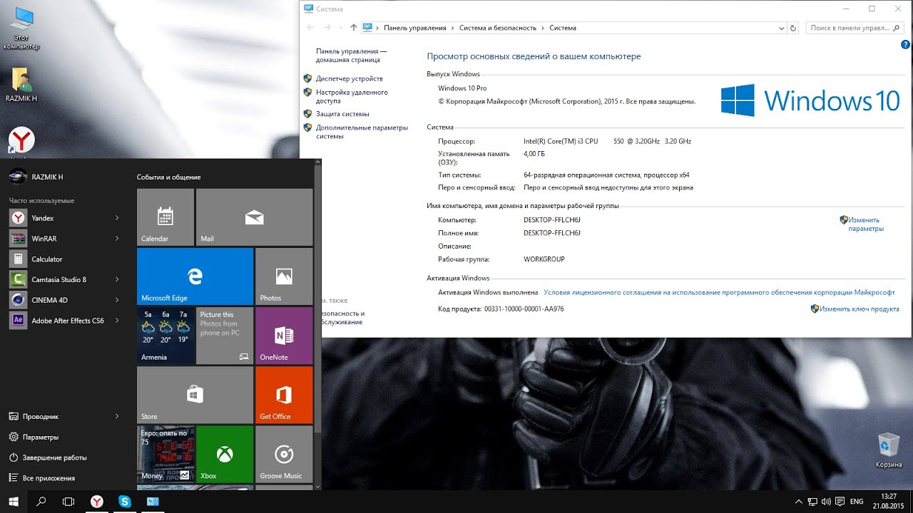Screen dimensions: 913x513
Task: Open the Store tile
Action: pyautogui.click(x=195, y=395)
